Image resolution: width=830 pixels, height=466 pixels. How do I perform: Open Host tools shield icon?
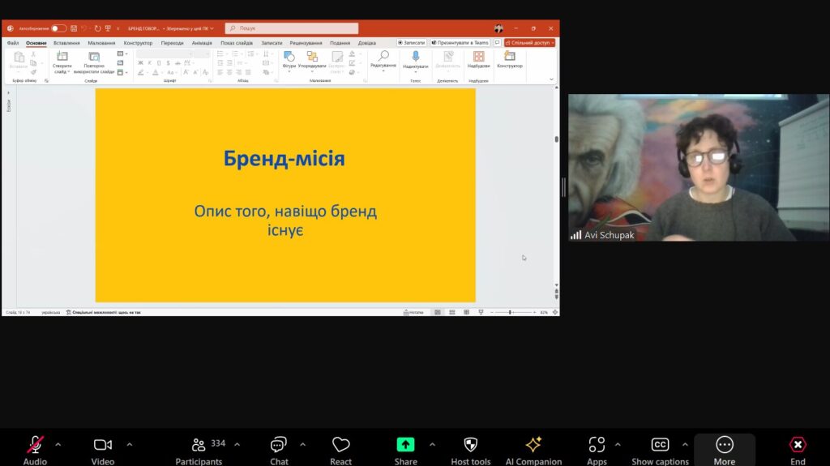(470, 445)
